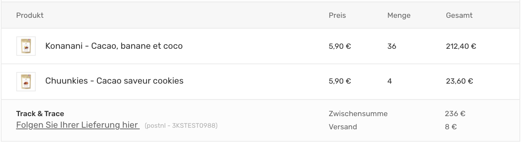
Task: Click the Menge column header
Action: point(399,15)
